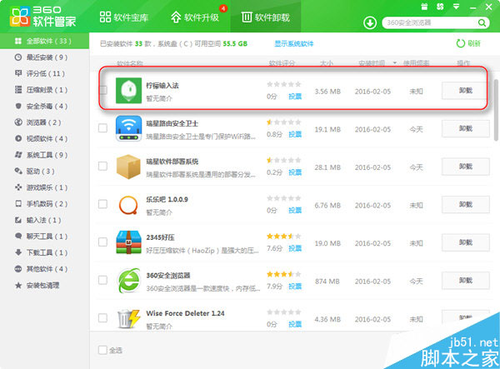500x369 pixels.
Task: Select 压缩刻录 (1) category
Action: point(45,90)
